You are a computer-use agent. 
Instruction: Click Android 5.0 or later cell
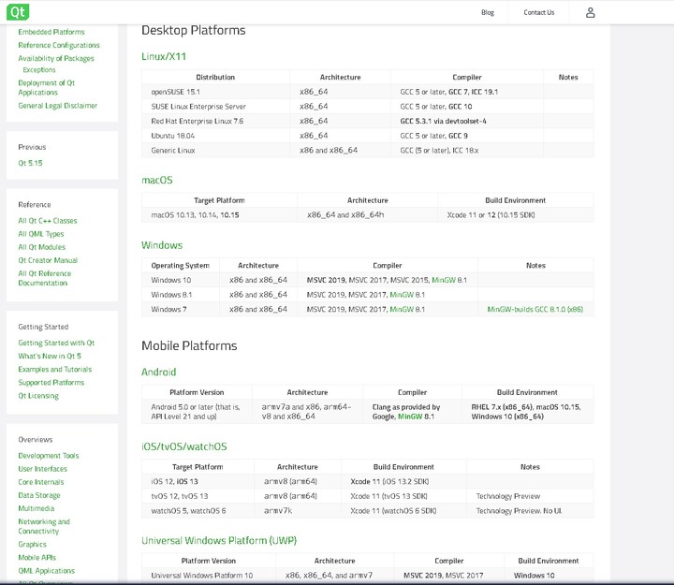196,412
